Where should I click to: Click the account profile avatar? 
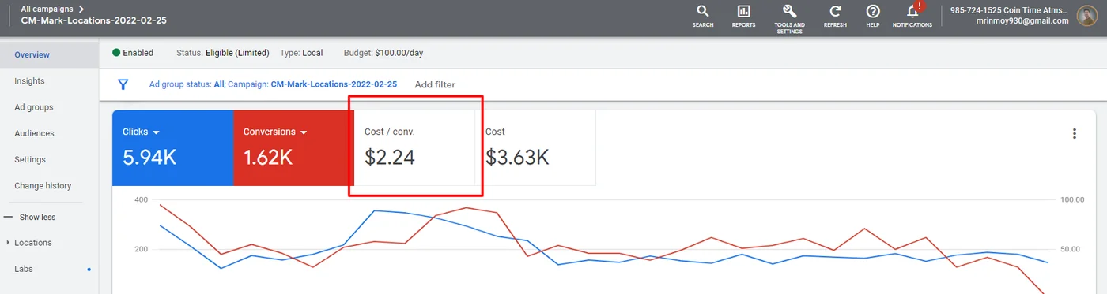coord(1087,15)
